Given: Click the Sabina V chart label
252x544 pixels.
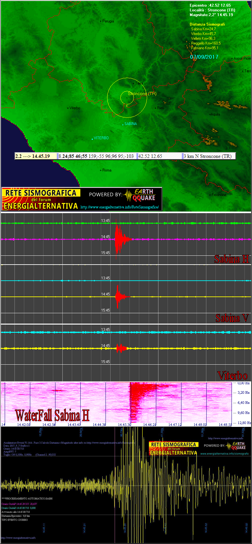Looking at the screenshot, I should coord(232,318).
